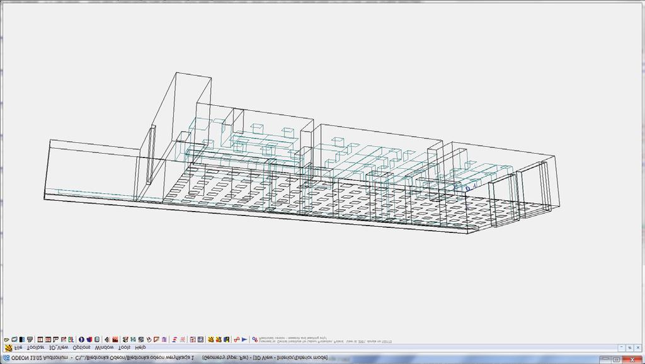
Task: Click the small license status text beside the toolbar
Action: point(325,339)
